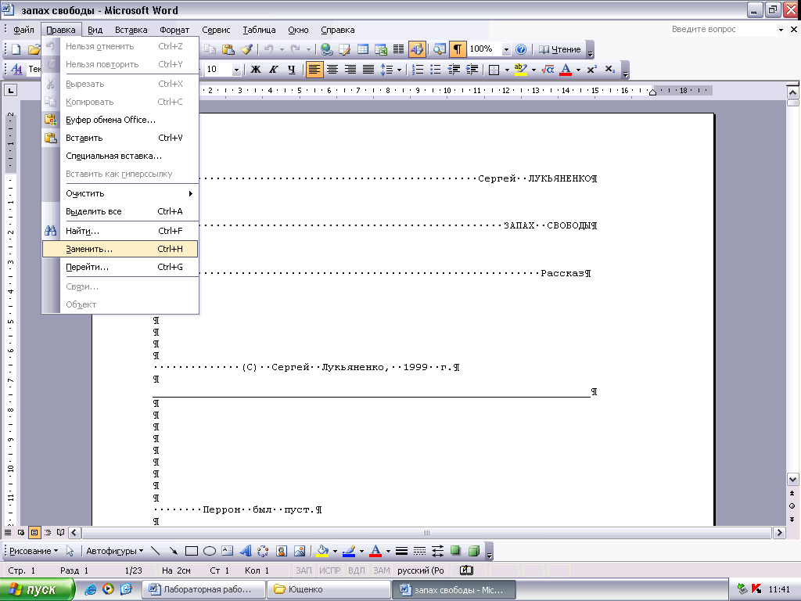Image resolution: width=801 pixels, height=601 pixels.
Task: Open the Автофигуры dropdown menu
Action: (115, 551)
